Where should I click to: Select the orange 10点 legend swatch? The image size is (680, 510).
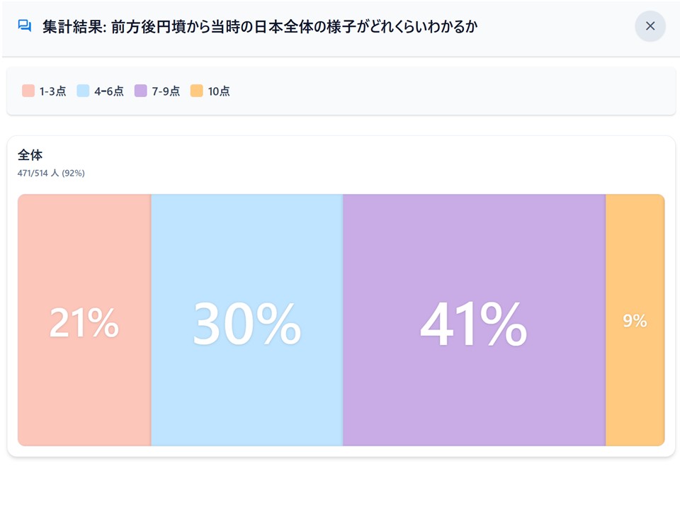pyautogui.click(x=196, y=91)
